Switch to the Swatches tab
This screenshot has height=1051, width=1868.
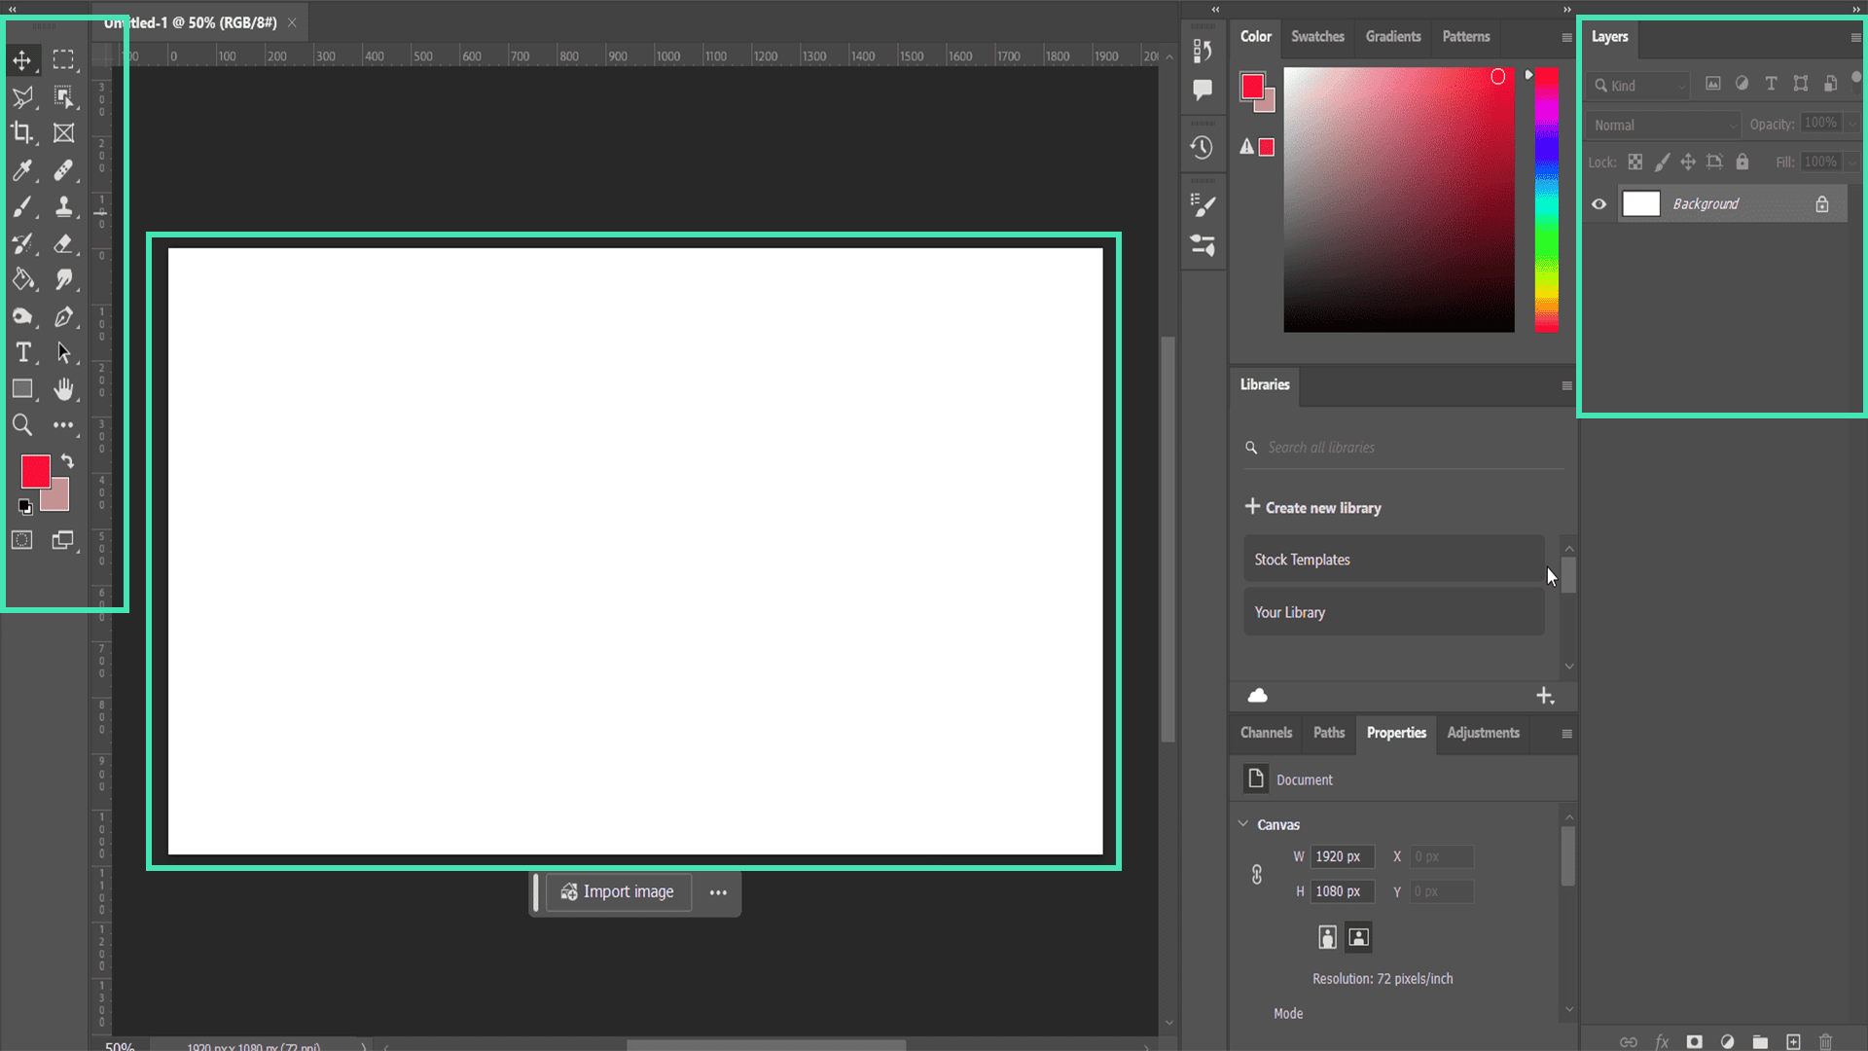coord(1317,37)
